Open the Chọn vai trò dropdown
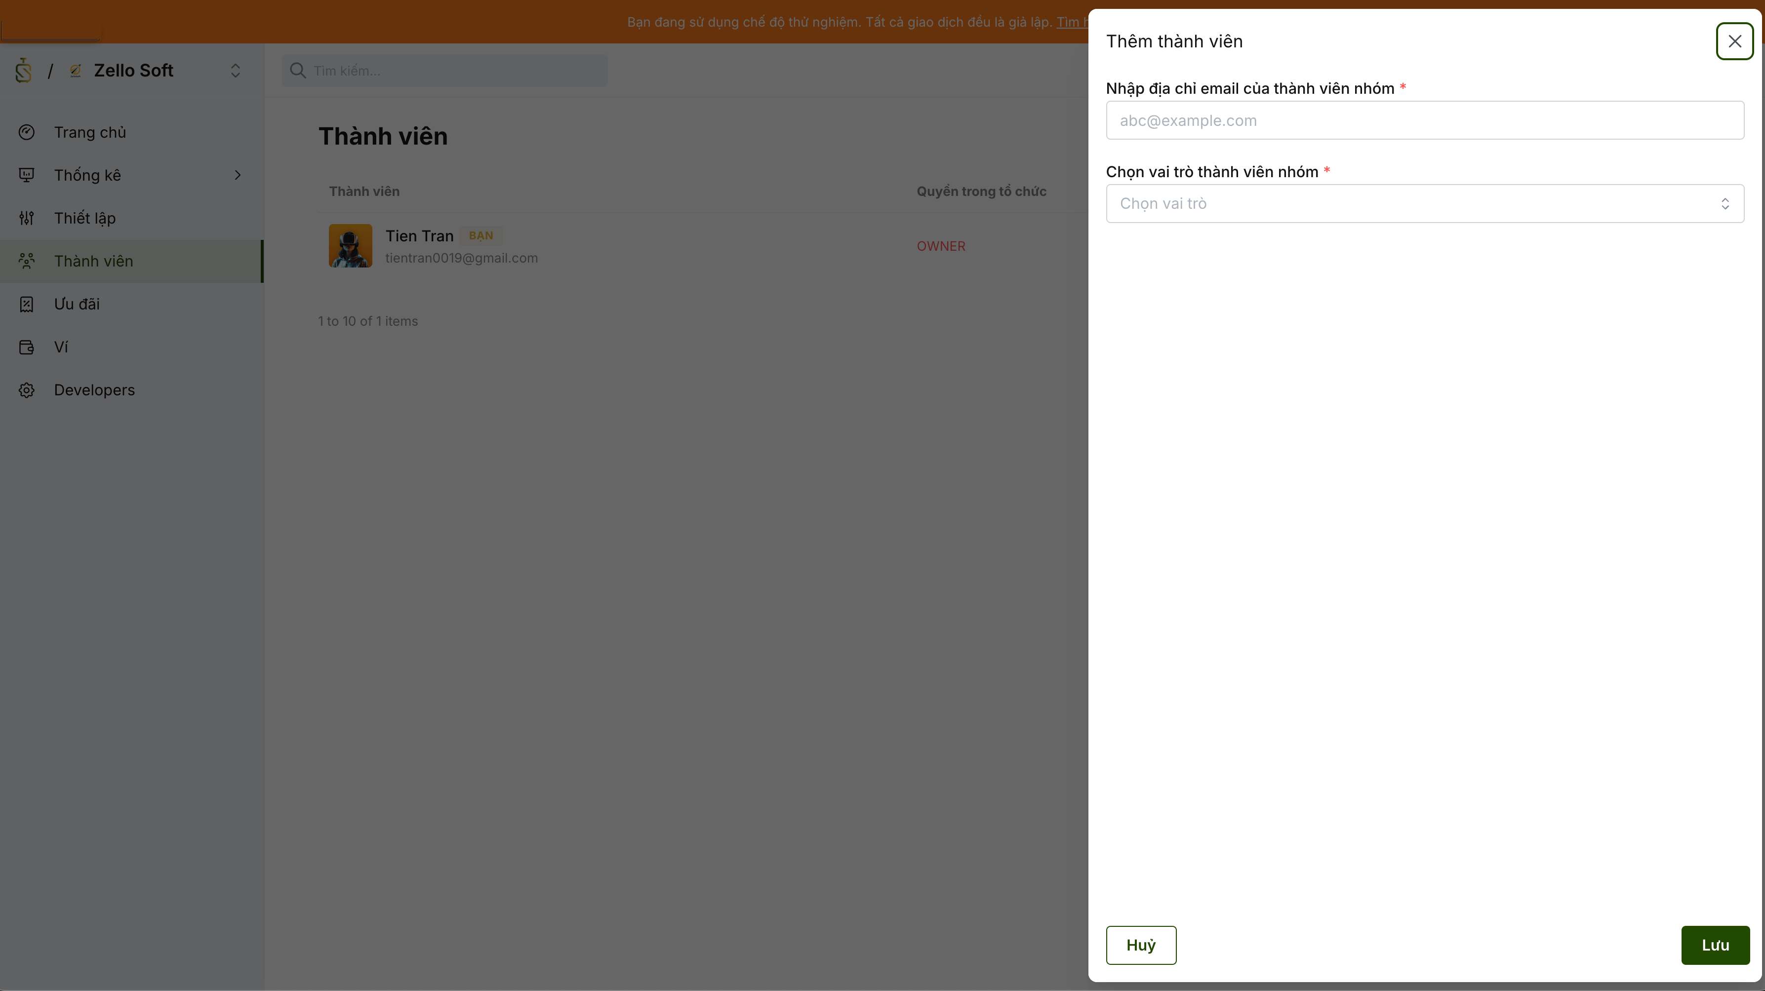This screenshot has width=1765, height=991. 1424,203
